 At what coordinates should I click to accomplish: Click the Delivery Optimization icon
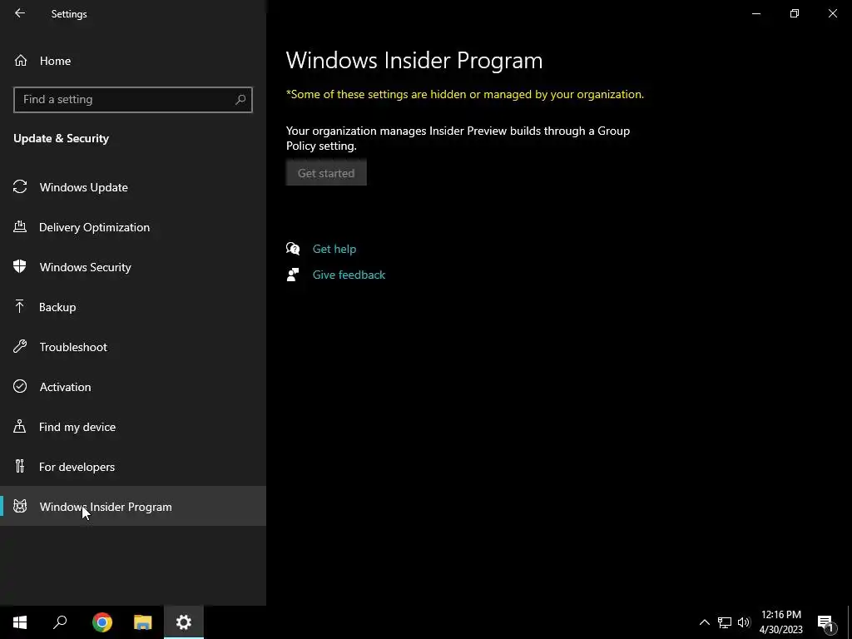click(20, 226)
